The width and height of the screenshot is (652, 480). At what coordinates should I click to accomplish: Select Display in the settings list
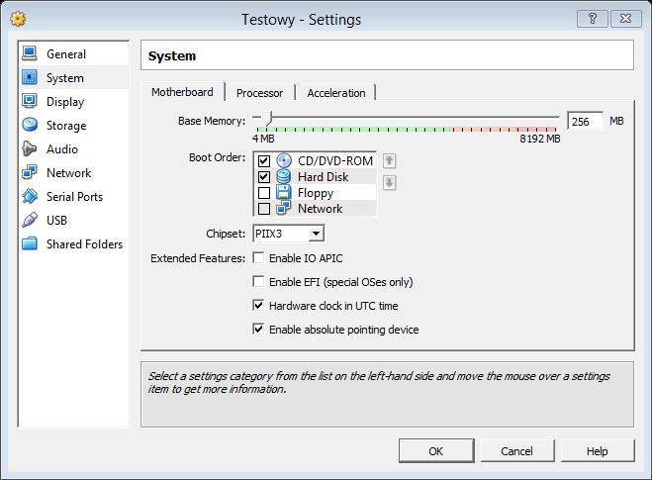[73, 101]
